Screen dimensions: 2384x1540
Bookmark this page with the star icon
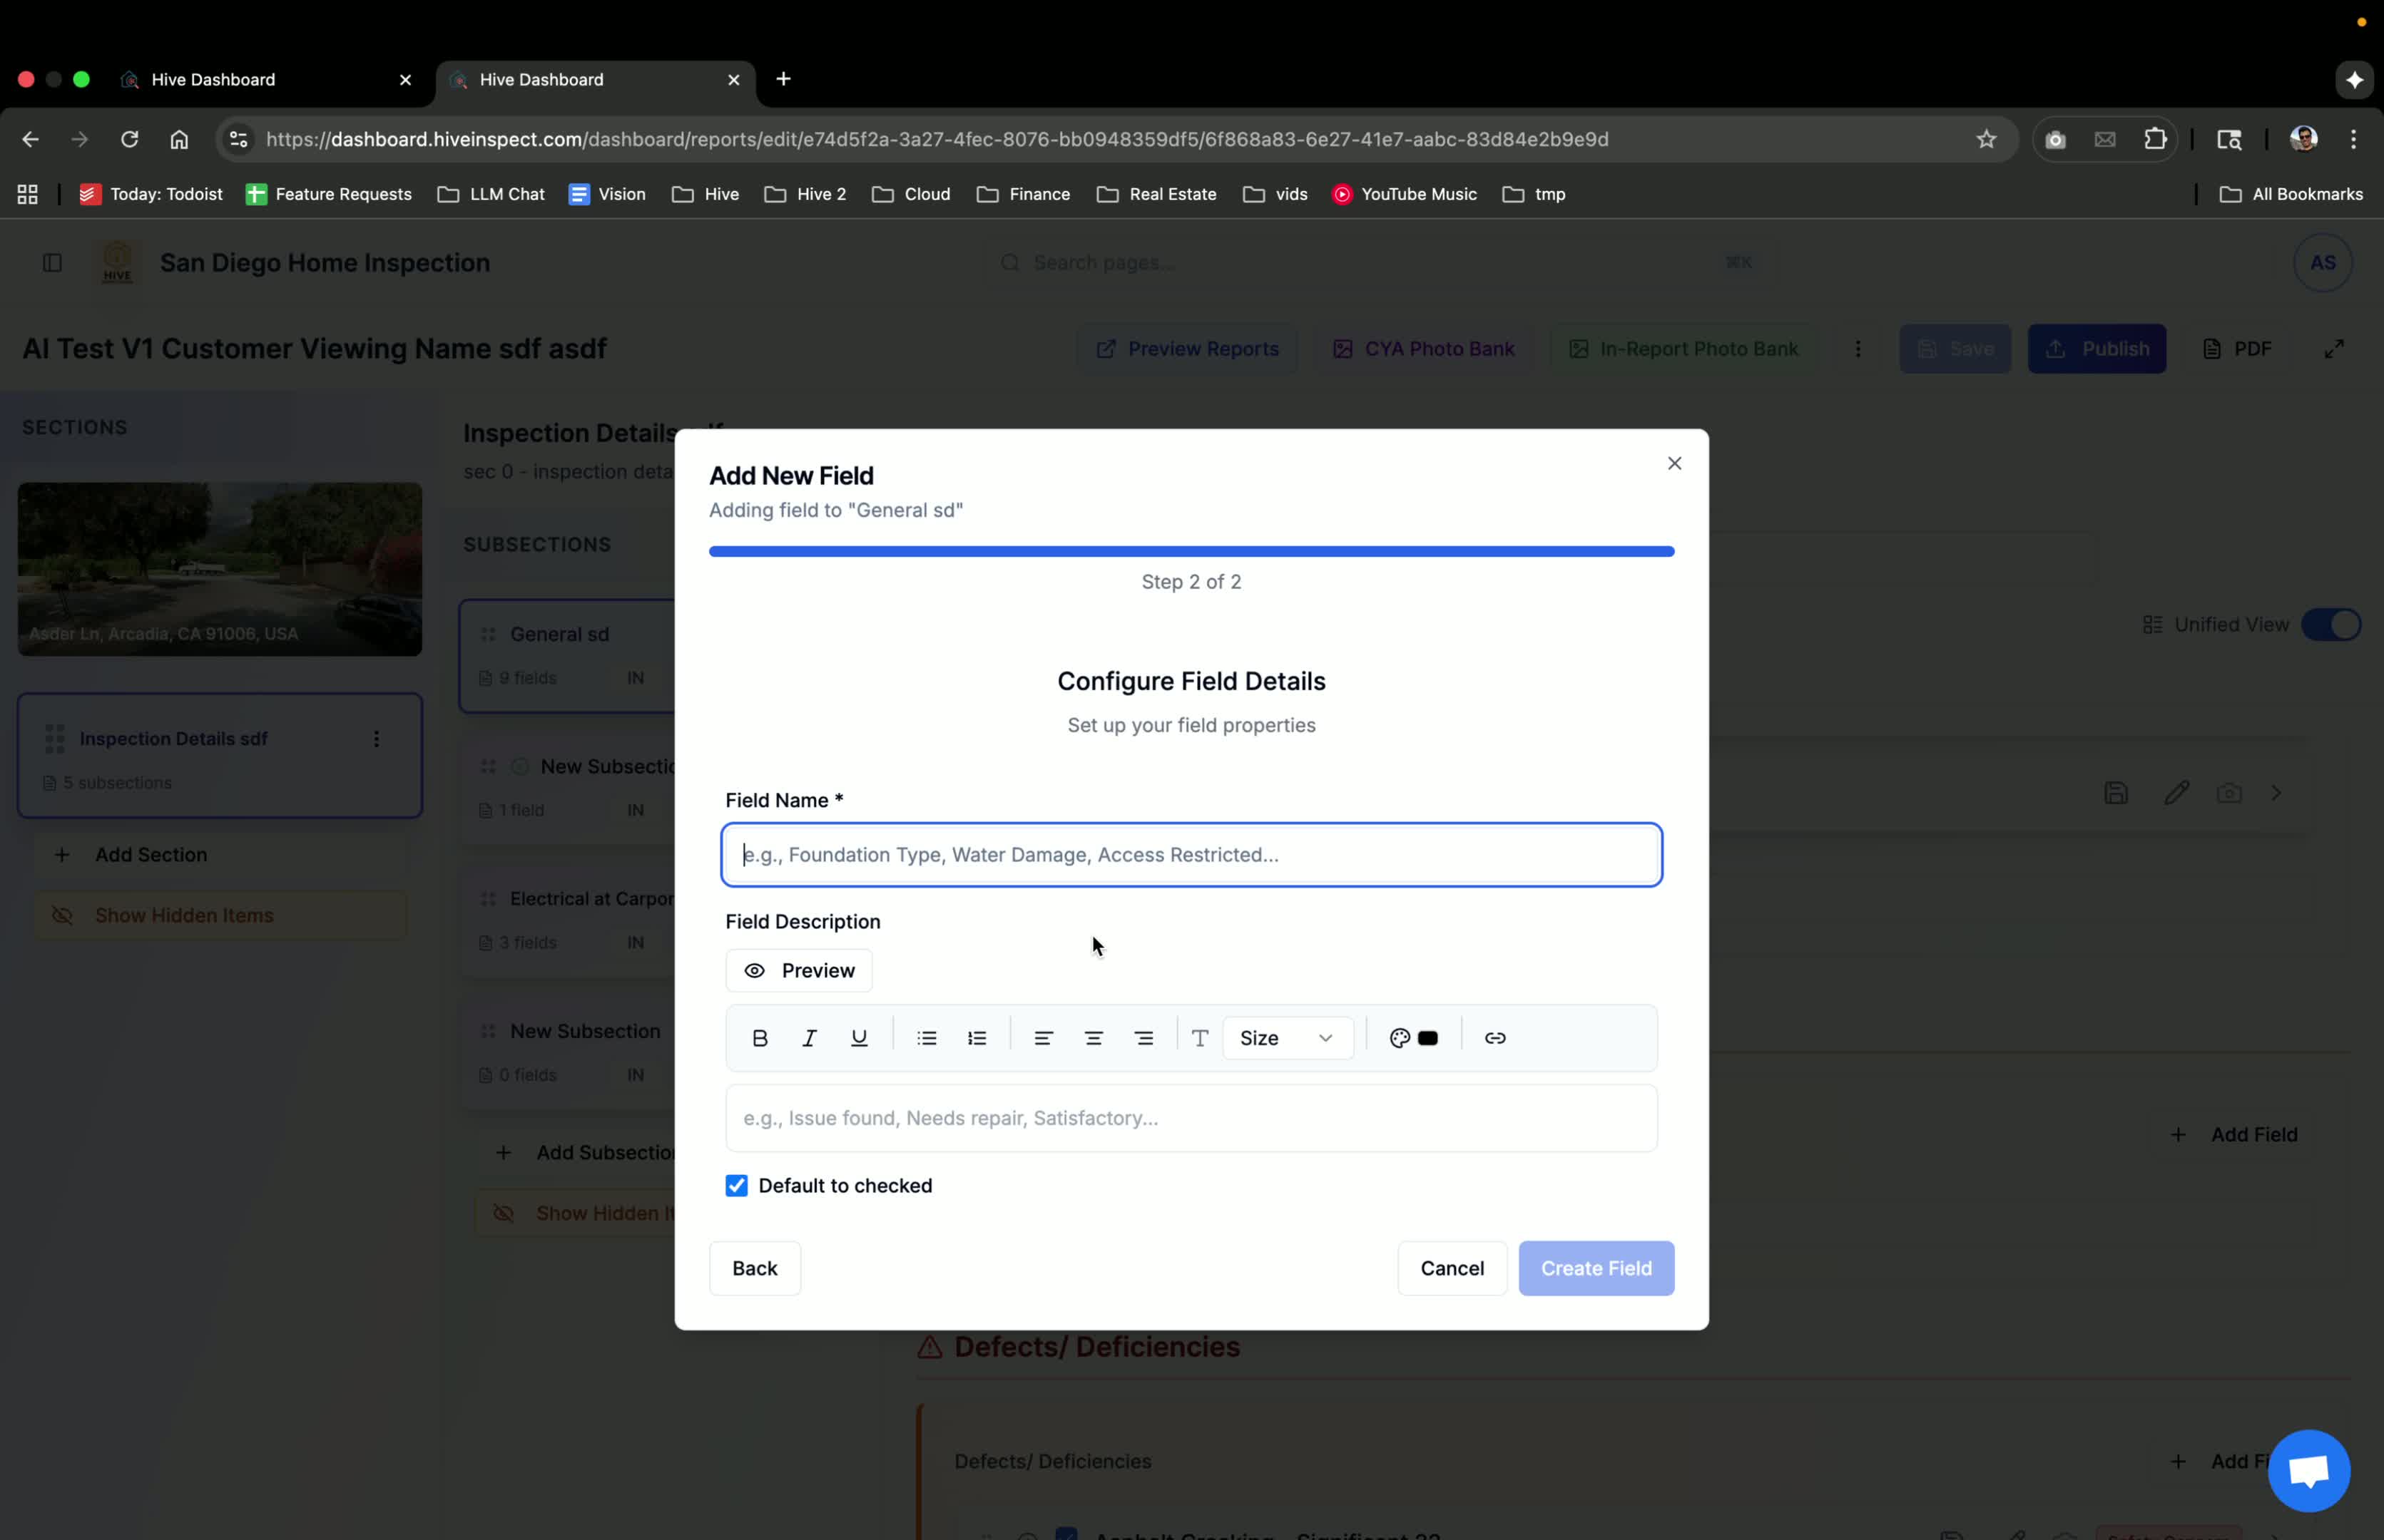(1986, 139)
